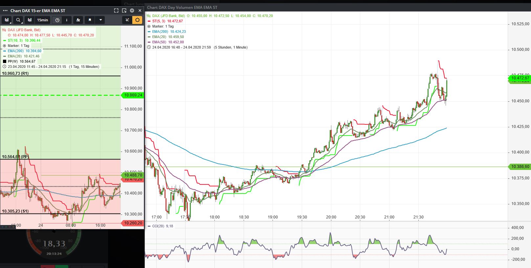Select the Chart DAX 15-er title
531x268 pixels.
coord(37,10)
